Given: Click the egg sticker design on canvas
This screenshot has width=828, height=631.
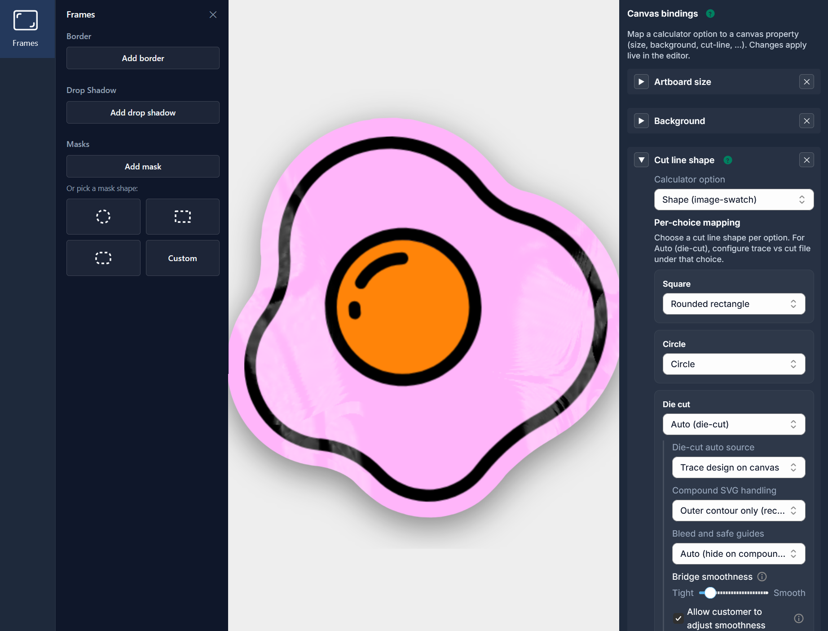Looking at the screenshot, I should [x=424, y=317].
